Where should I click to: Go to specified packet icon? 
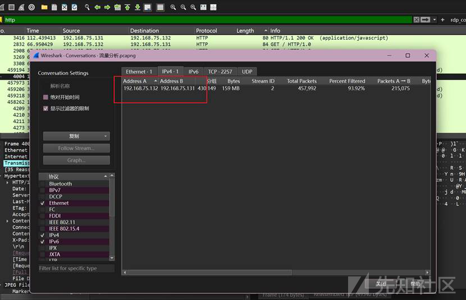117,7
